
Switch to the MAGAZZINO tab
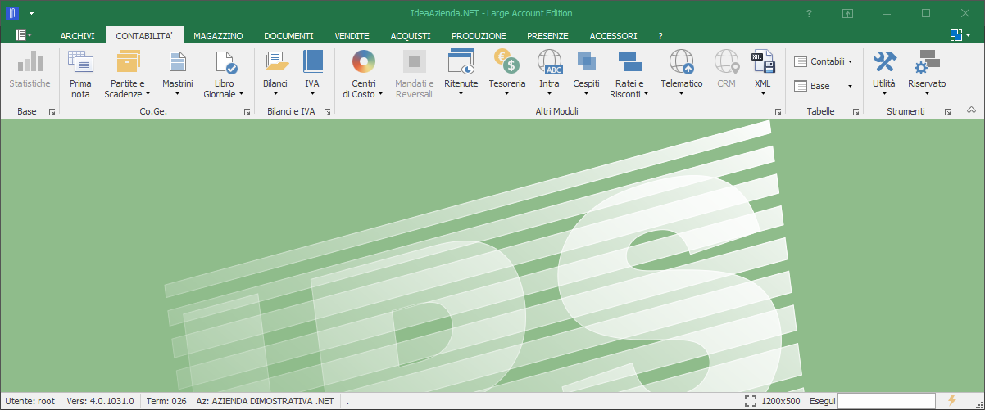218,36
